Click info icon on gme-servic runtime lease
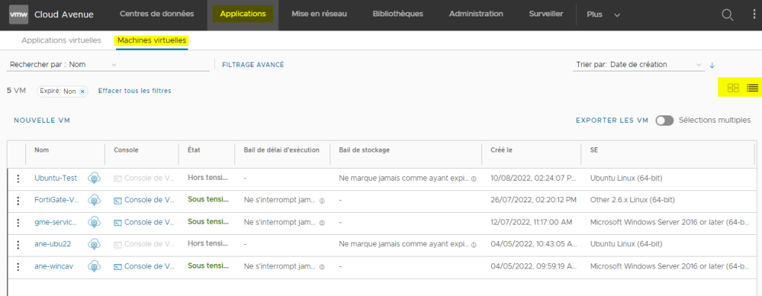The height and width of the screenshot is (296, 762). pyautogui.click(x=321, y=222)
